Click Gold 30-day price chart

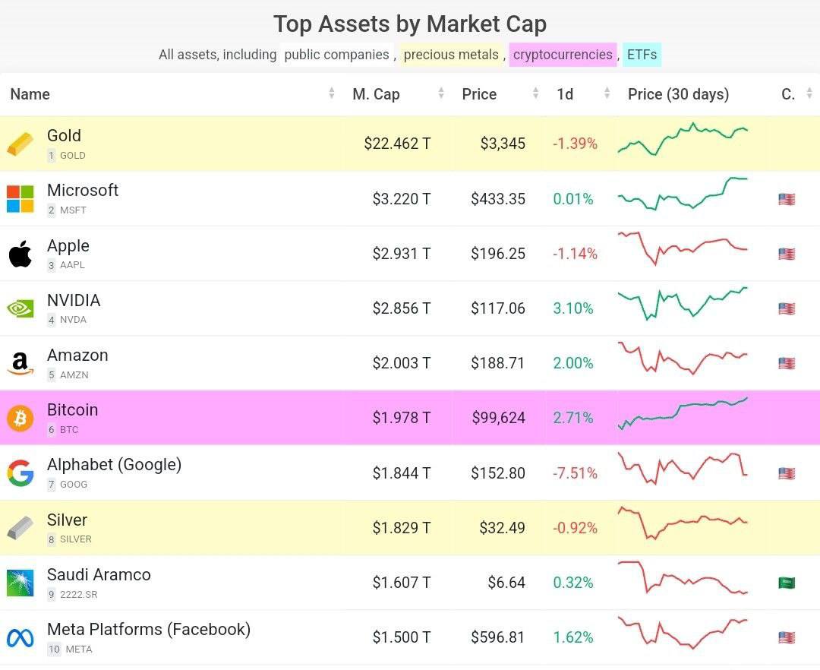(683, 139)
